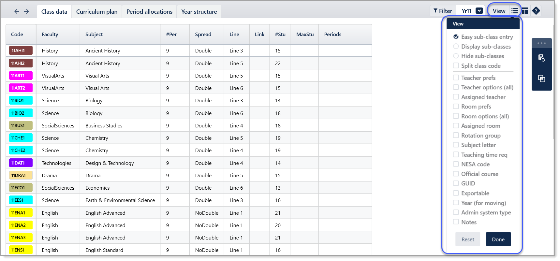The image size is (560, 261).
Task: Tick the Teacher prefs checkbox
Action: coord(456,78)
